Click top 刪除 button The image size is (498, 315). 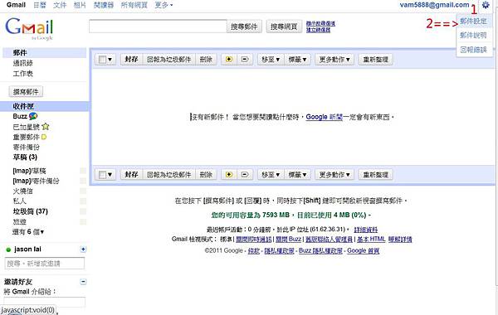[x=206, y=60]
